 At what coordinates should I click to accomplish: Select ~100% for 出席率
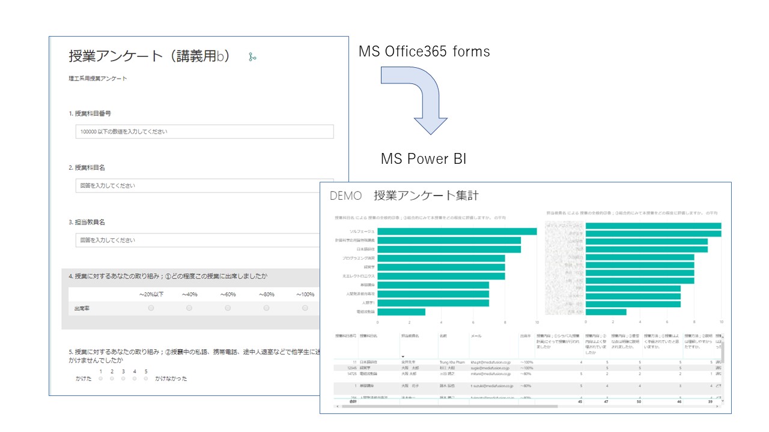point(305,308)
